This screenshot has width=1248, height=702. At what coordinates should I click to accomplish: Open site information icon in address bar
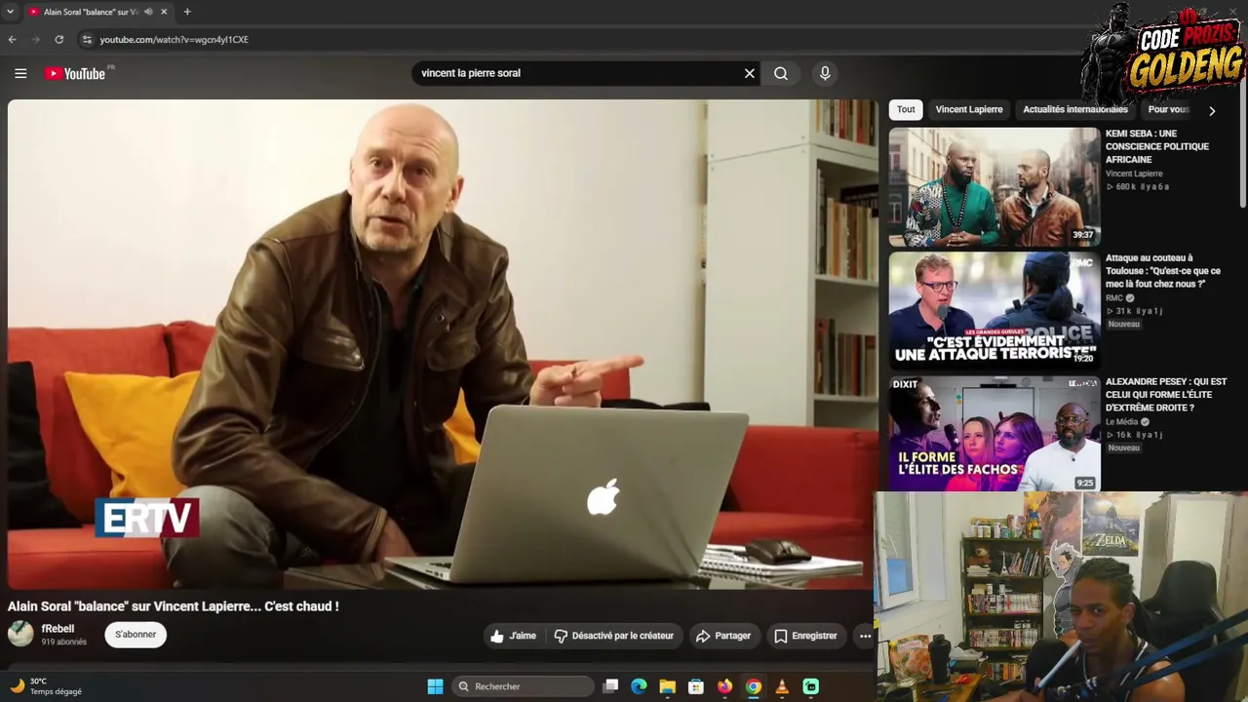tap(87, 40)
